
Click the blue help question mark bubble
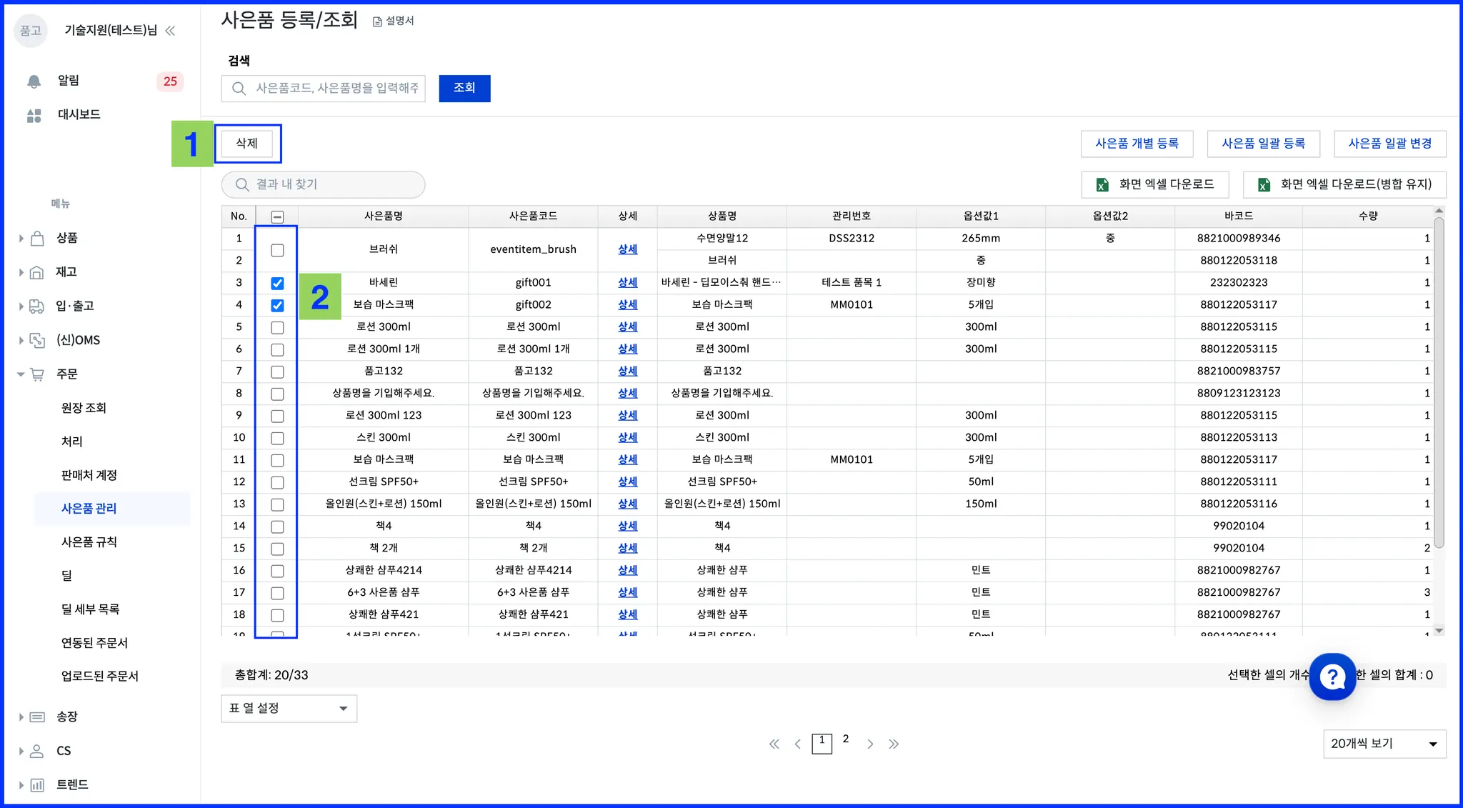click(1332, 676)
